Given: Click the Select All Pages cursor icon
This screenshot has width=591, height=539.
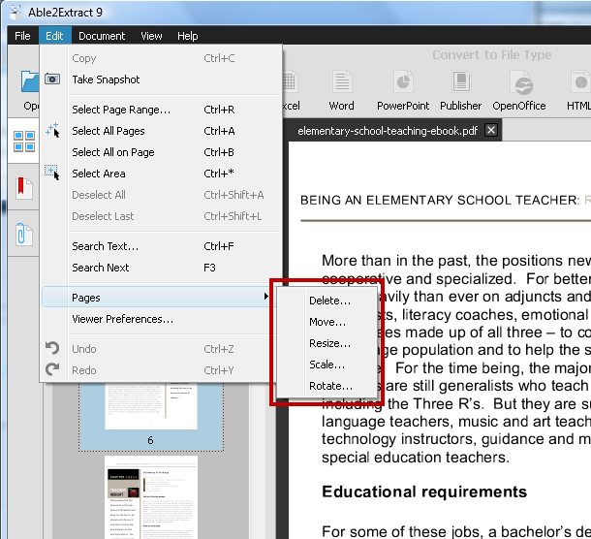Looking at the screenshot, I should [x=52, y=130].
